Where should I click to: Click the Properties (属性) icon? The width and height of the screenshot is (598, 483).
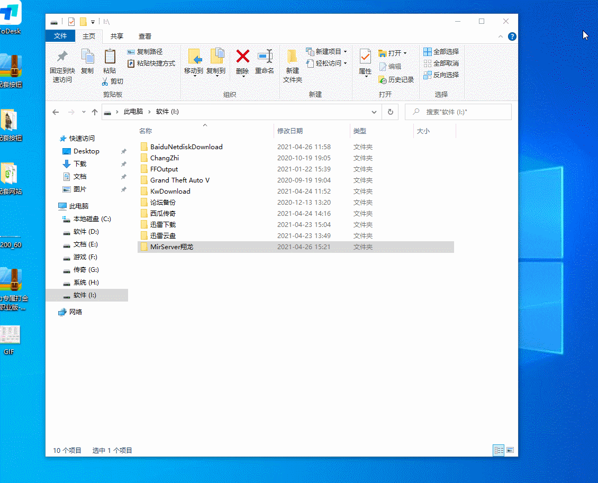(x=365, y=57)
